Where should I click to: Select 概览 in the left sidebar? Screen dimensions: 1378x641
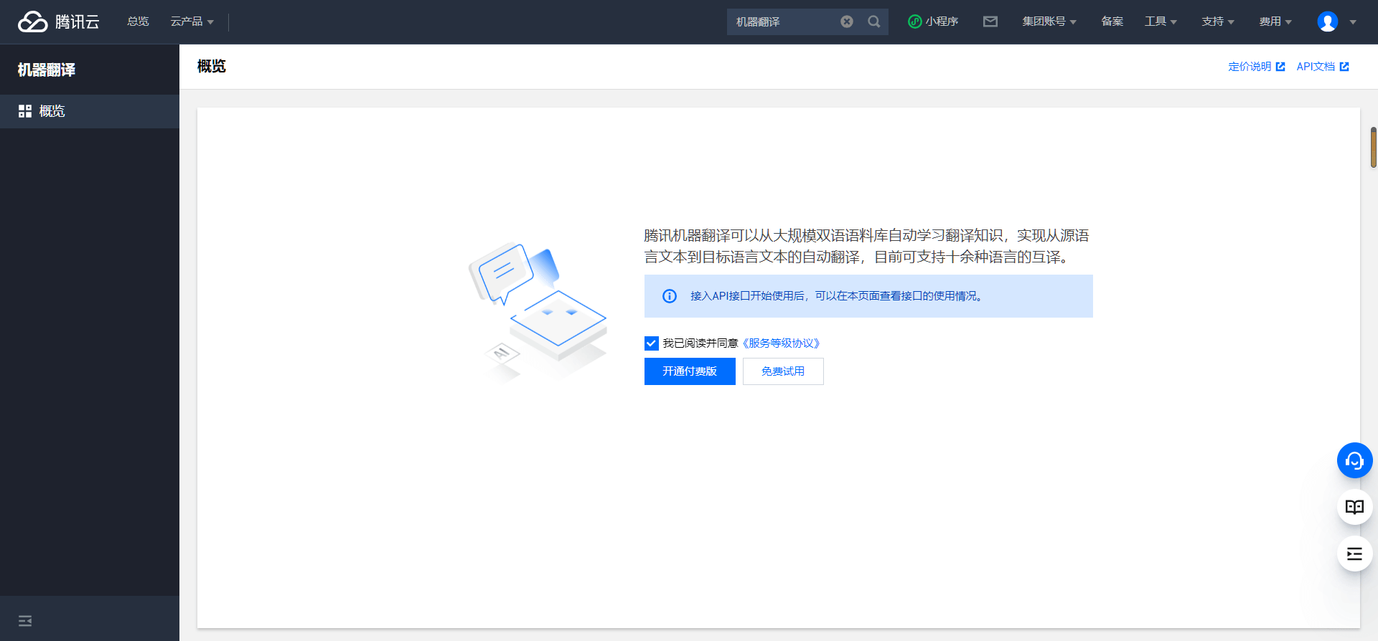click(x=90, y=111)
